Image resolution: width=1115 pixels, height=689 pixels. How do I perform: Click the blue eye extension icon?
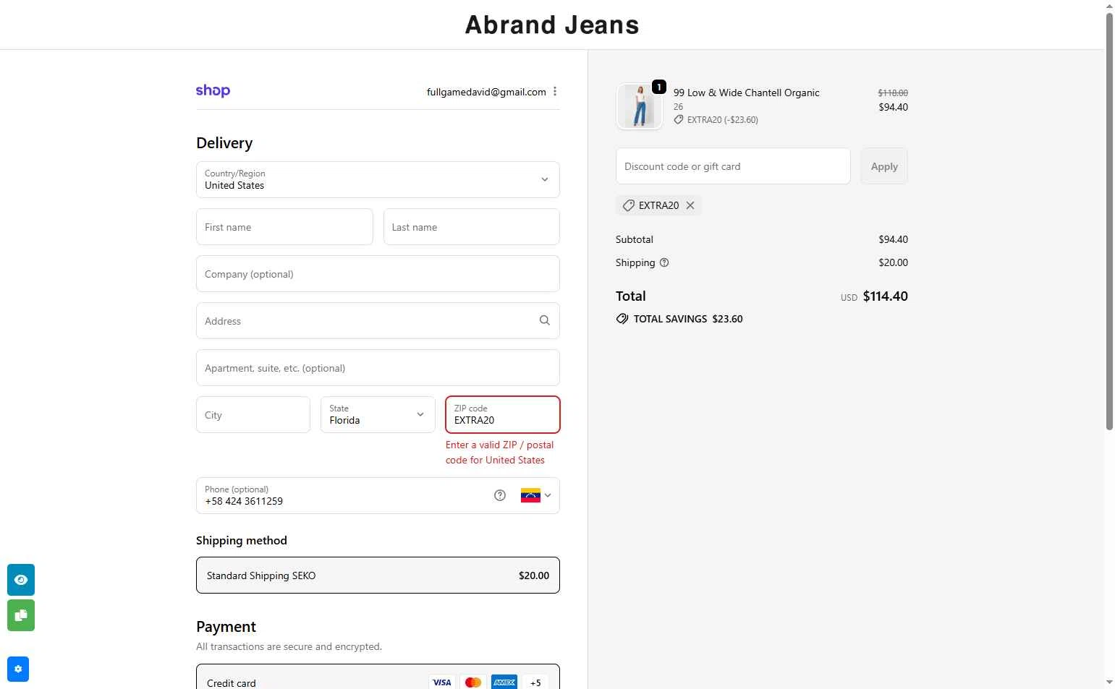[x=21, y=580]
